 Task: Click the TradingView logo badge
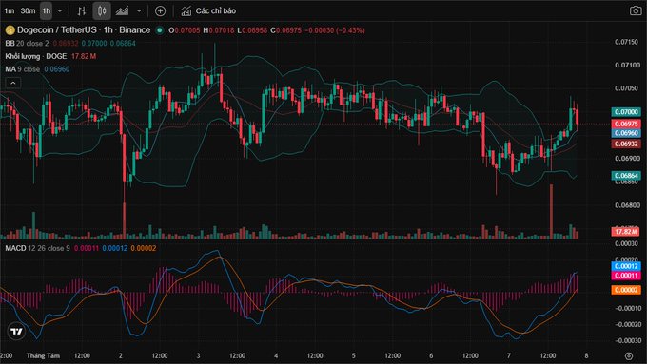[16, 331]
